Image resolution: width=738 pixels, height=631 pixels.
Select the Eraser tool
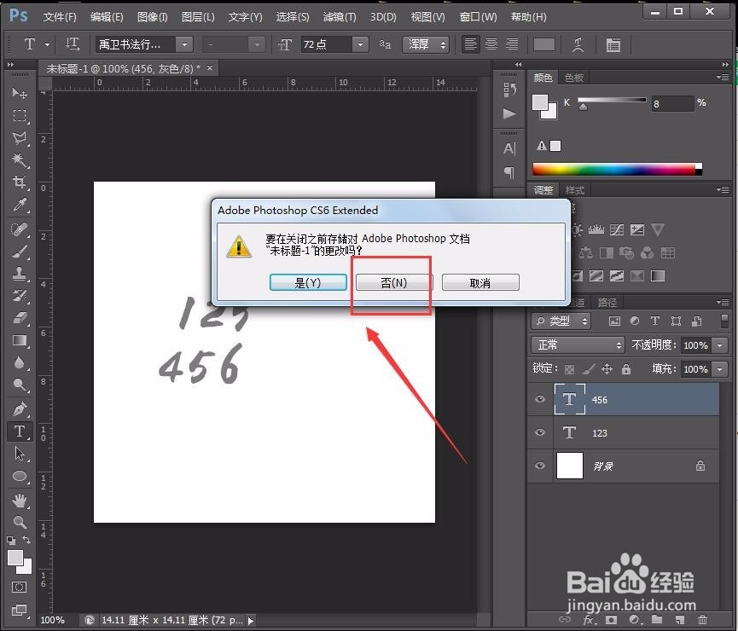pyautogui.click(x=20, y=317)
